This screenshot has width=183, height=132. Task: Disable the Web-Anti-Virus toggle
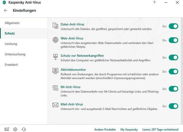[173, 40]
